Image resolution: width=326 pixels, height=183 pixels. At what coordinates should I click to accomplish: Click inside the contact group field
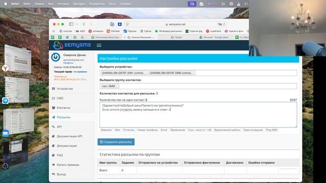click(198, 86)
